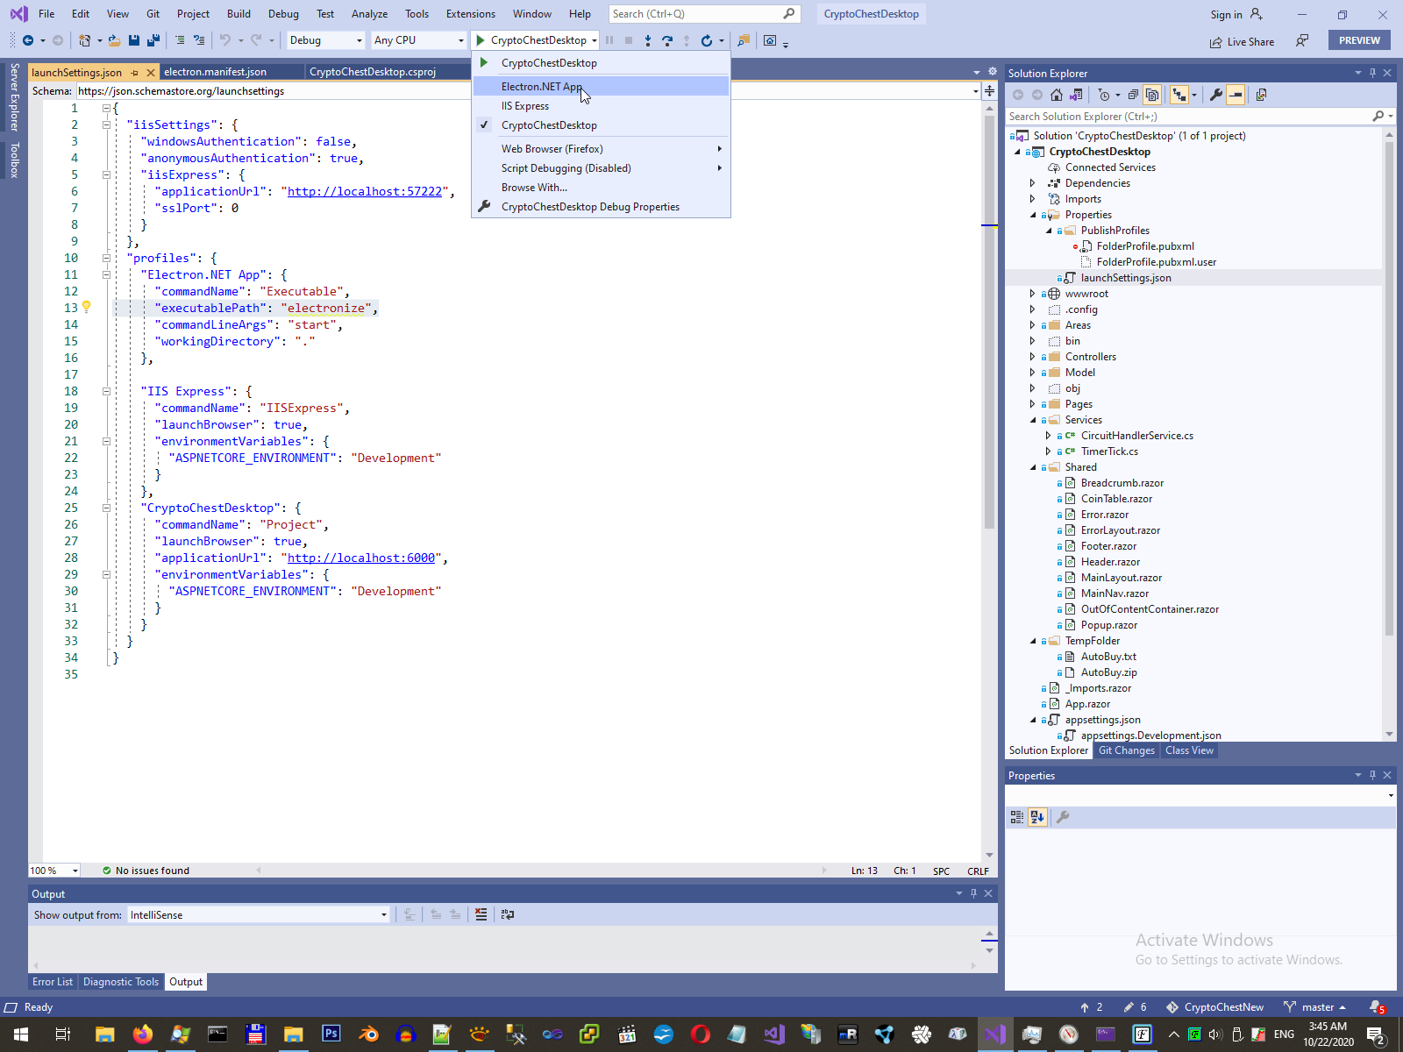Open Firefox from the Windows taskbar
This screenshot has width=1403, height=1052.
[142, 1034]
